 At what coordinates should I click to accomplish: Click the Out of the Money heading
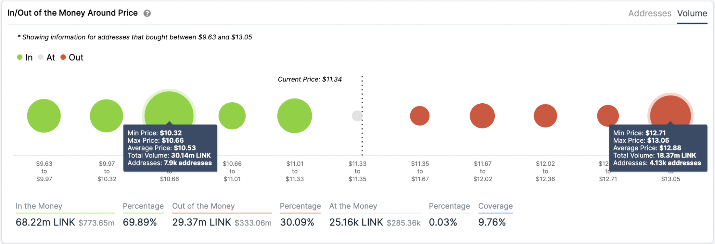click(x=203, y=206)
